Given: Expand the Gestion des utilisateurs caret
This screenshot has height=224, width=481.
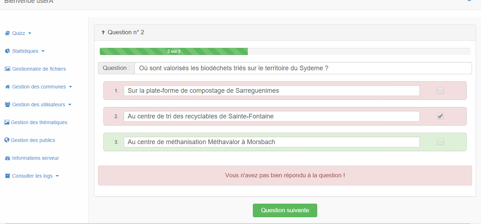Looking at the screenshot, I should coord(70,105).
